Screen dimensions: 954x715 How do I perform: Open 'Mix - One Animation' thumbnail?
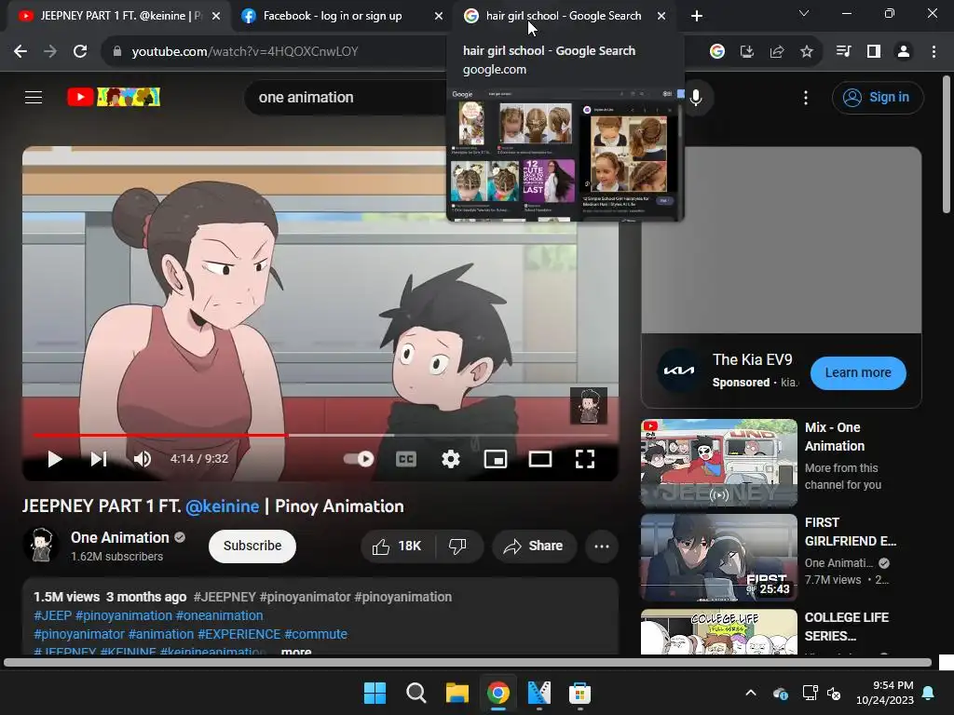[x=719, y=463]
